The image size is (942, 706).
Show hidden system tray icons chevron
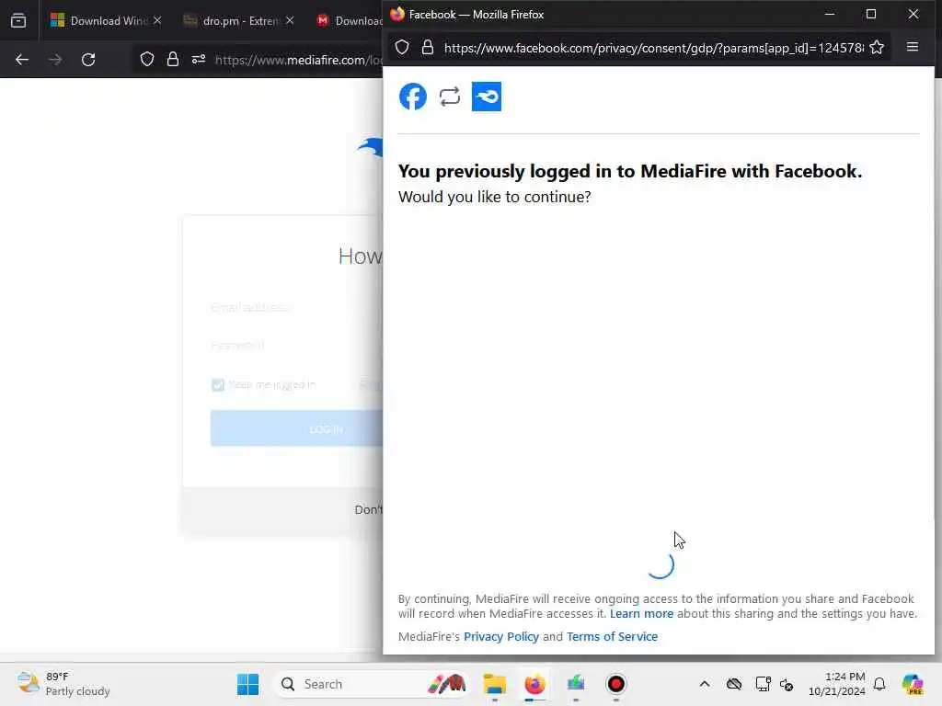point(704,684)
